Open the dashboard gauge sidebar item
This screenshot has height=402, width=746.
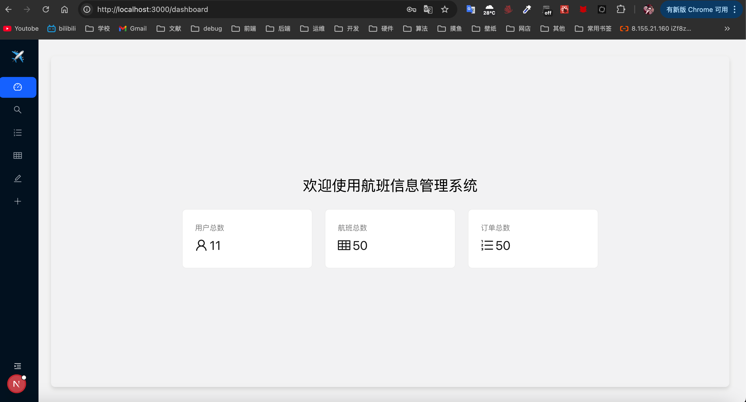tap(18, 87)
